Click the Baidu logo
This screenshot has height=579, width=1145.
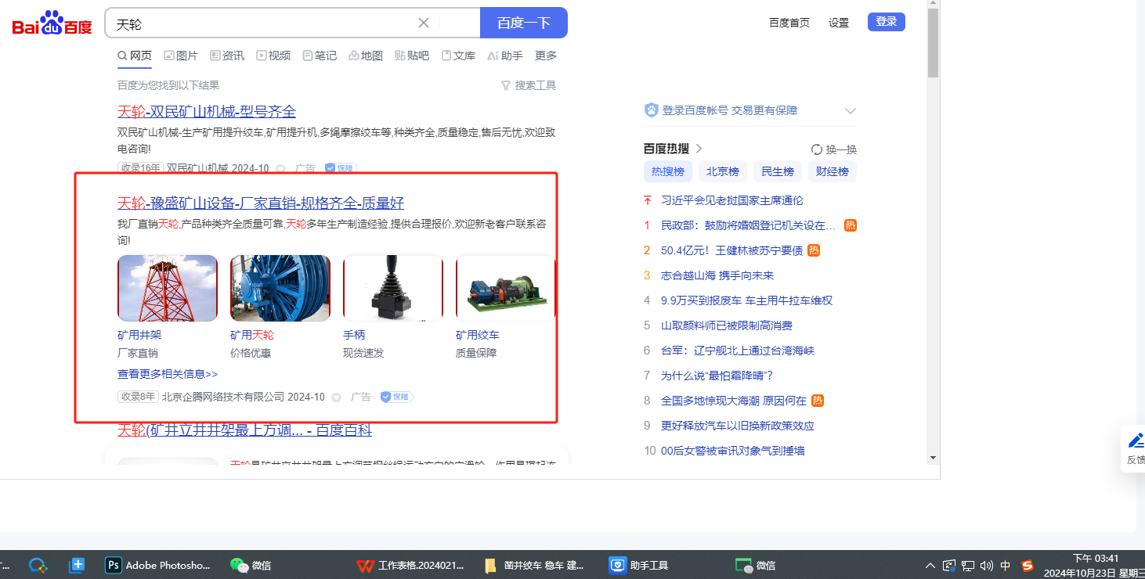click(52, 23)
